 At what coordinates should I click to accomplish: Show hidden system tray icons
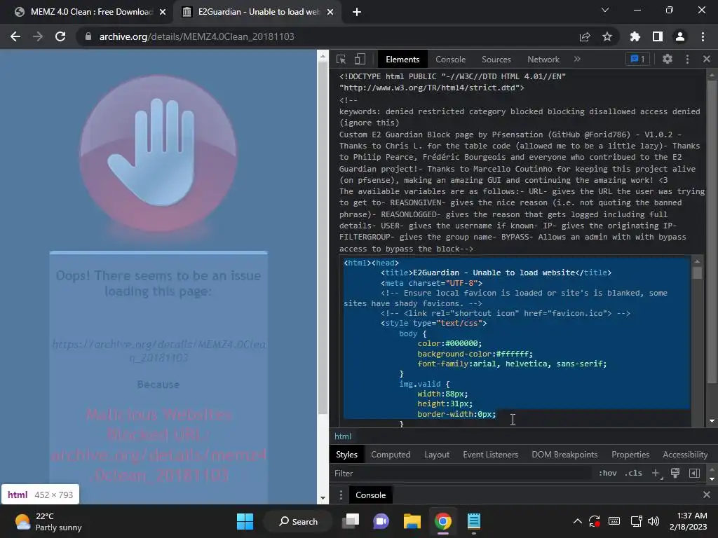click(x=578, y=521)
